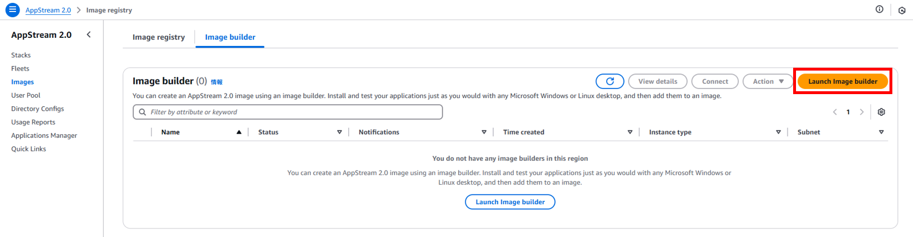Open the hamburger navigation menu
This screenshot has height=237, width=913.
(12, 10)
